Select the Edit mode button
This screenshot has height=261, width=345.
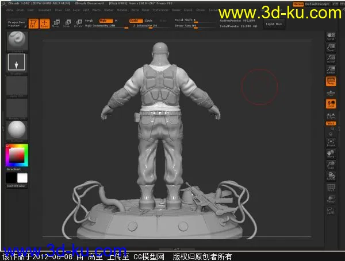[x=33, y=24]
